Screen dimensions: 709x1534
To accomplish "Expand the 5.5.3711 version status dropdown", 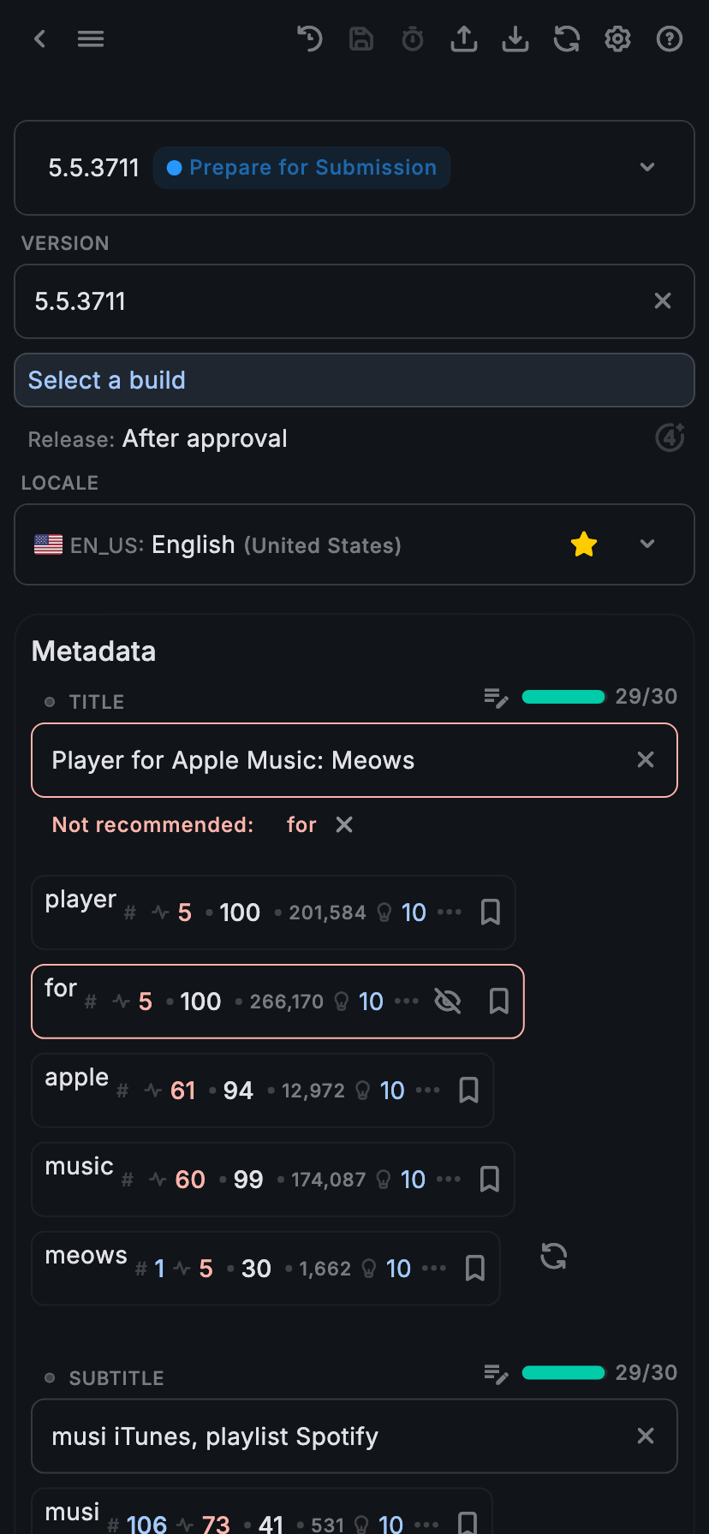I will click(646, 168).
